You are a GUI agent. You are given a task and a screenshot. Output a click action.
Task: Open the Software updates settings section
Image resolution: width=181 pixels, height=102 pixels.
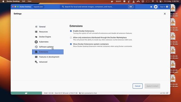click(48, 47)
